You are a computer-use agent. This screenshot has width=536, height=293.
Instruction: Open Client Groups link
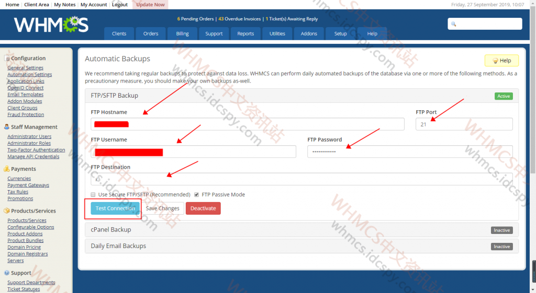pos(22,108)
